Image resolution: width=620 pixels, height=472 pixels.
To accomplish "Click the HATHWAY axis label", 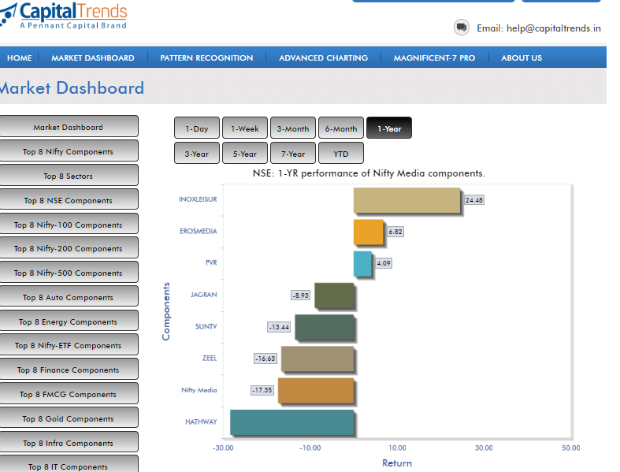I will (201, 422).
